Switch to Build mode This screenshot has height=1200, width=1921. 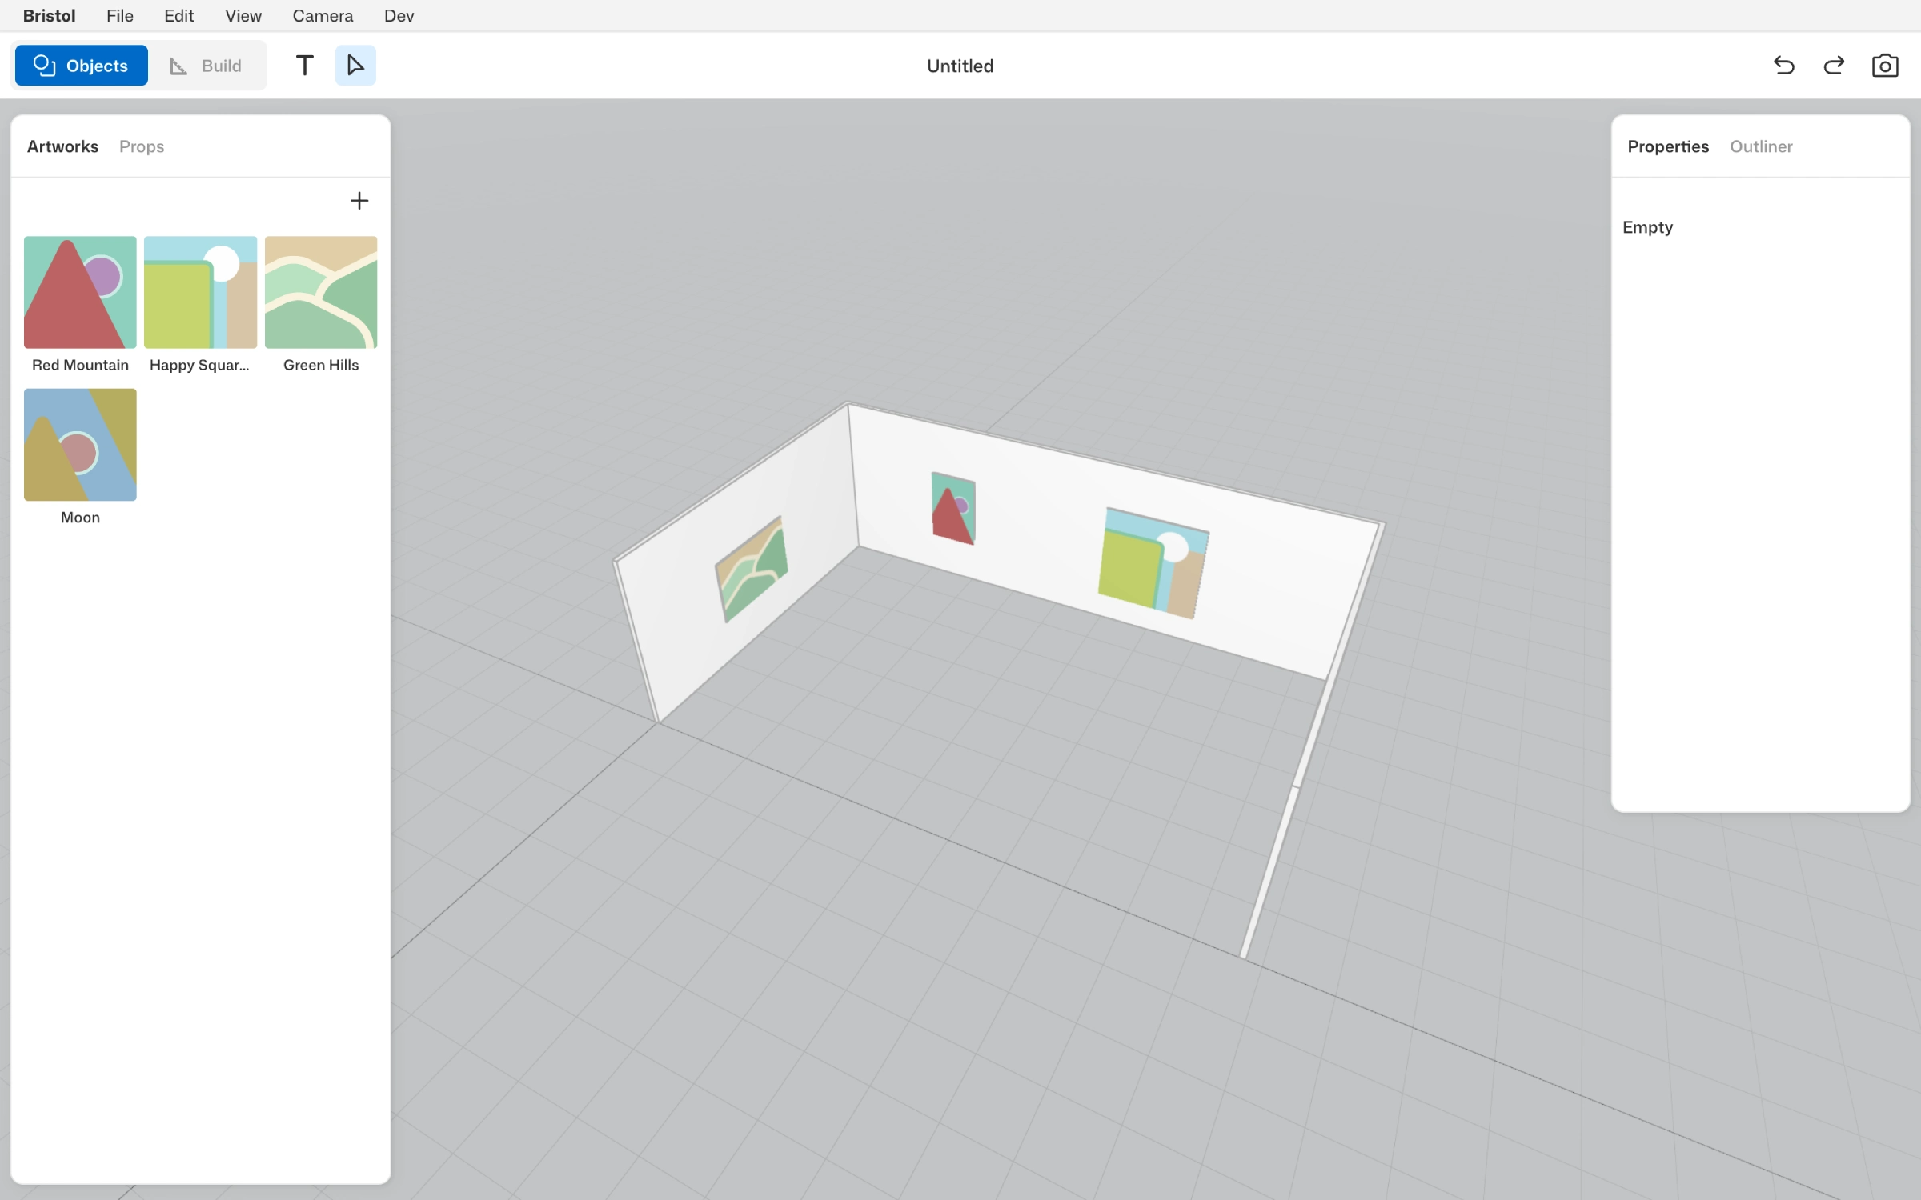pyautogui.click(x=207, y=66)
